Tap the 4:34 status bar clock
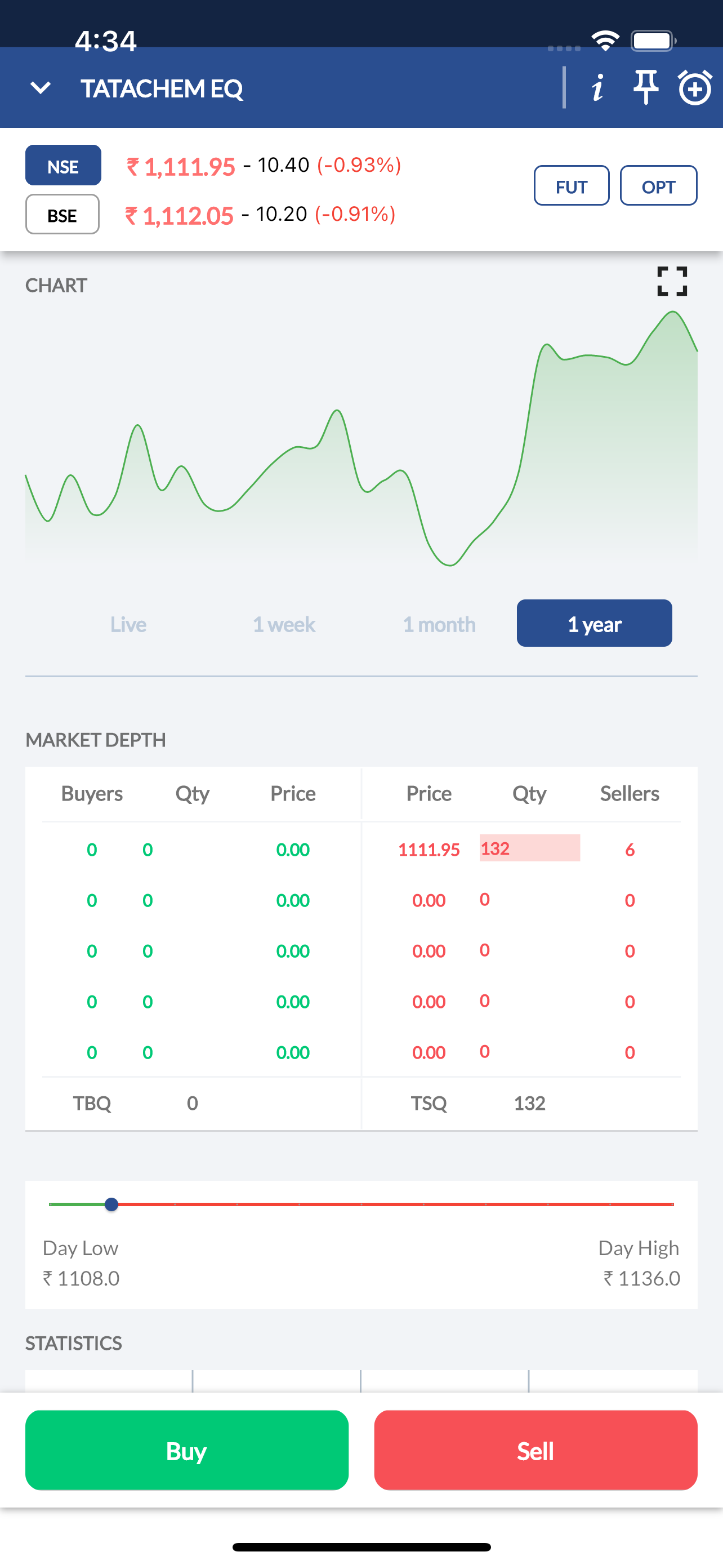The image size is (723, 1565). pyautogui.click(x=106, y=41)
